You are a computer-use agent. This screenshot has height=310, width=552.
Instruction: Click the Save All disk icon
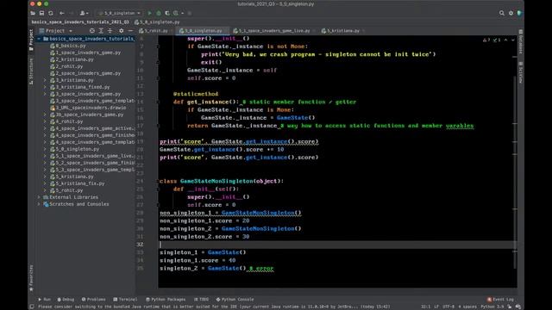coord(41,13)
